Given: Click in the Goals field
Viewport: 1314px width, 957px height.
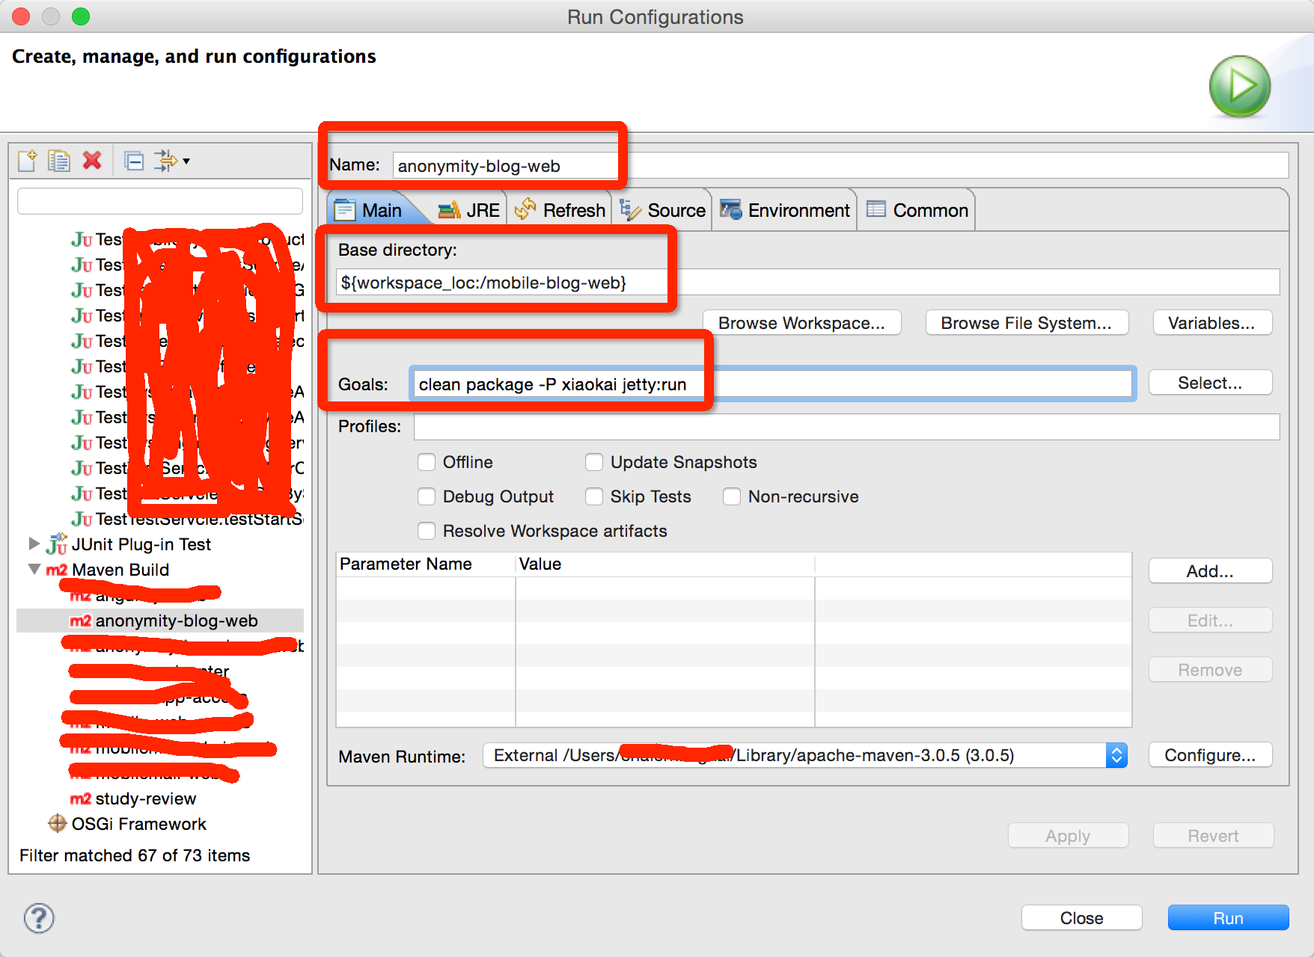Looking at the screenshot, I should 772,384.
